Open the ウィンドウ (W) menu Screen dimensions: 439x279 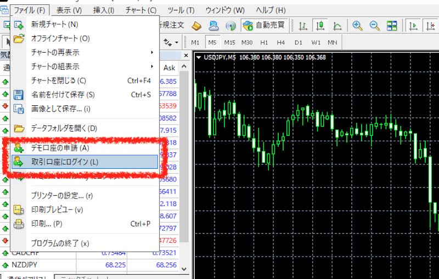click(225, 10)
